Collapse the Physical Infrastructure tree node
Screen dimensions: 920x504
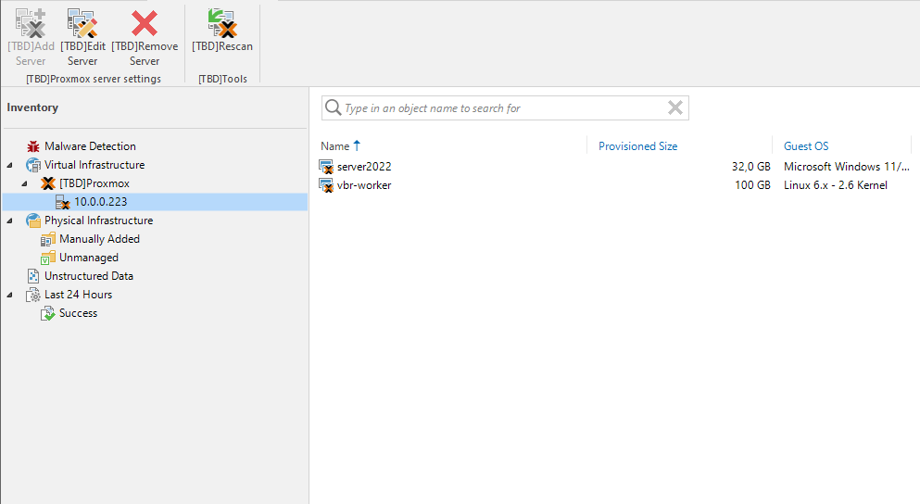click(10, 220)
